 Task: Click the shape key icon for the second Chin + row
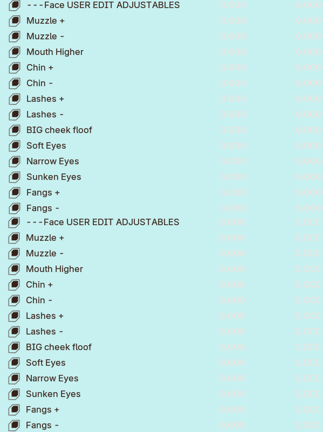pyautogui.click(x=14, y=284)
